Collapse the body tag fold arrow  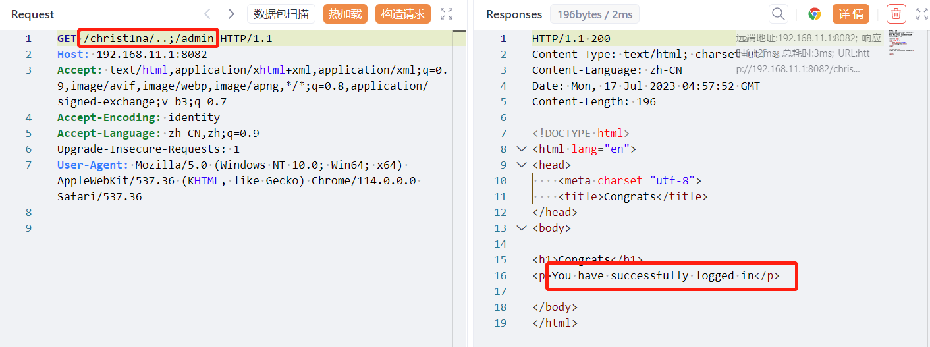522,228
